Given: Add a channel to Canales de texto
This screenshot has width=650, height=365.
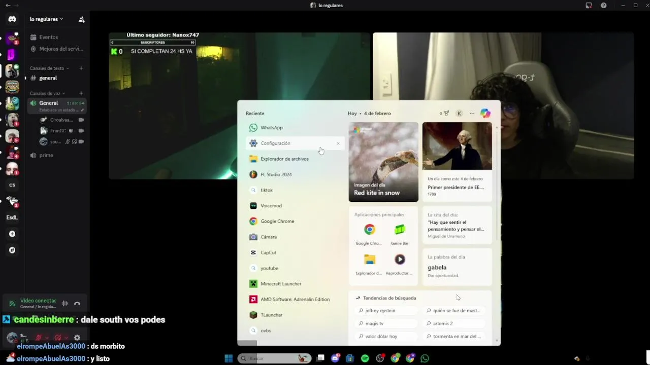Looking at the screenshot, I should [81, 68].
